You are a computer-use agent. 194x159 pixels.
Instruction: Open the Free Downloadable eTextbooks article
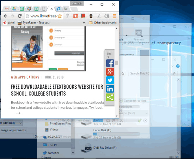[57, 90]
